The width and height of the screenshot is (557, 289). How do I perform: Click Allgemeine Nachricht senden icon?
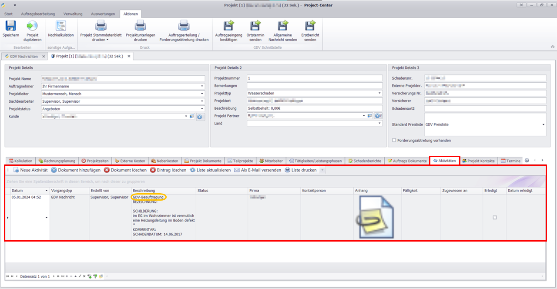click(282, 27)
